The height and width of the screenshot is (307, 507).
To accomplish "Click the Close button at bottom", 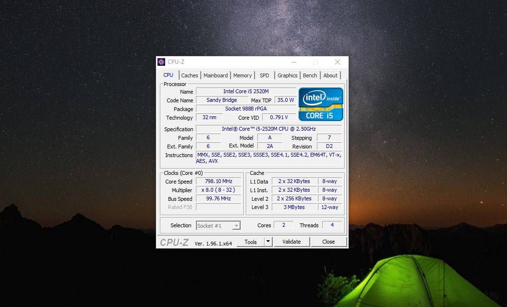I will click(x=328, y=242).
